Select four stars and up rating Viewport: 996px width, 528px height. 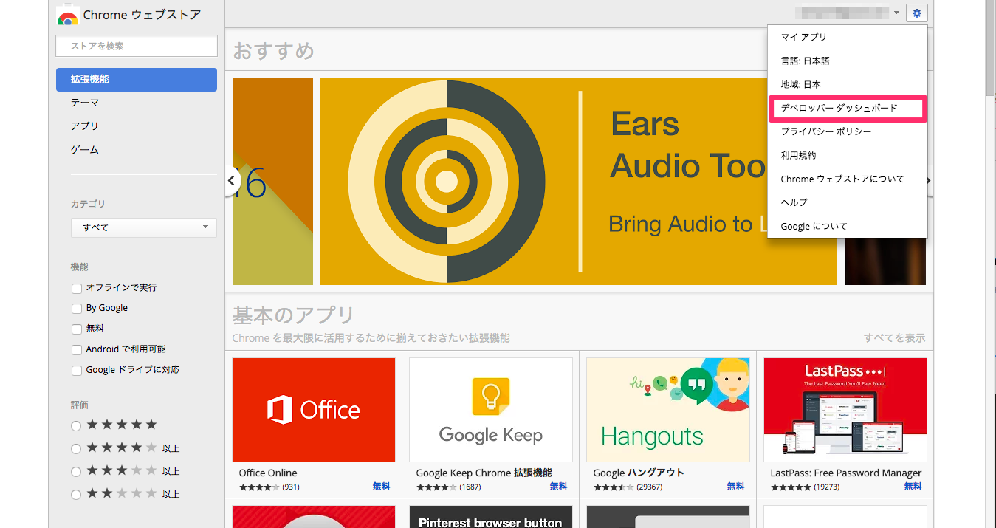tap(76, 449)
